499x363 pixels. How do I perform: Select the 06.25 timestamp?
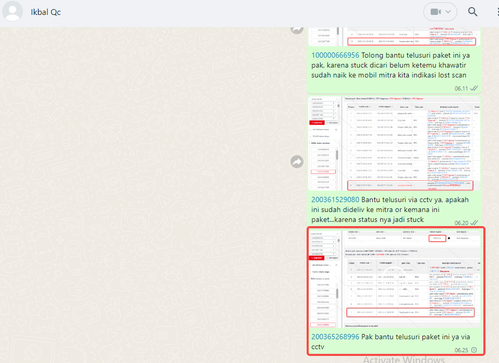click(461, 350)
